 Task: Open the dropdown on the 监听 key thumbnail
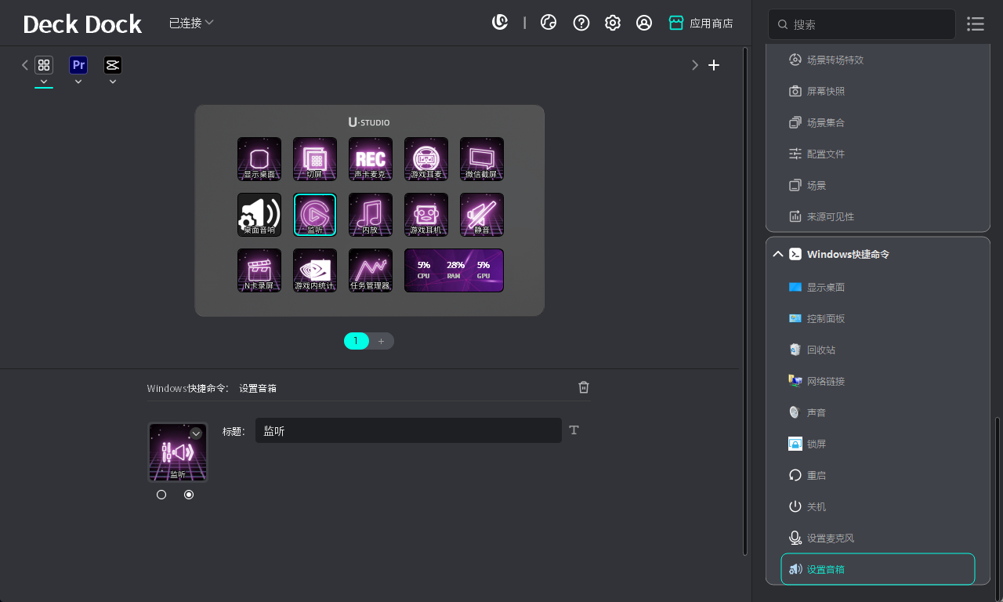(x=196, y=433)
